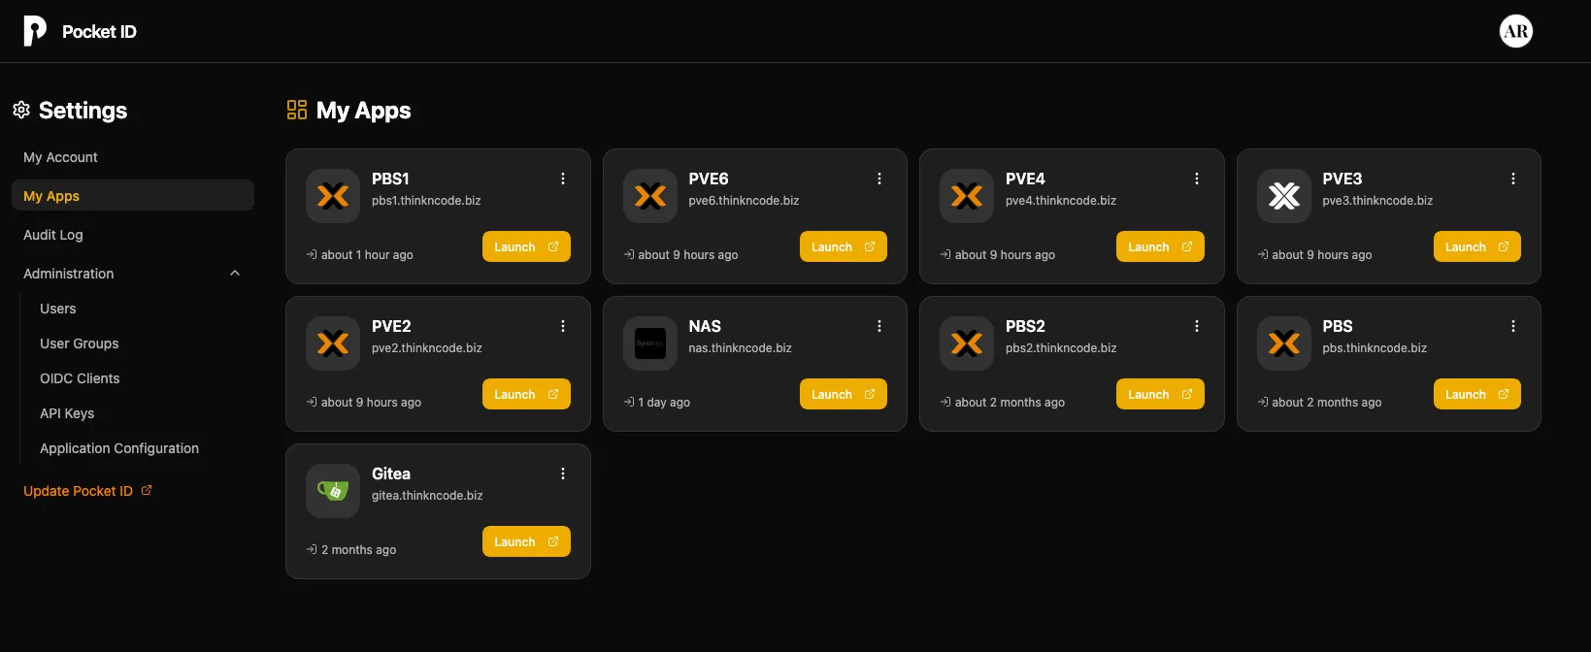Open the three-dot menu on PVE4
The image size is (1591, 652).
tap(1197, 179)
